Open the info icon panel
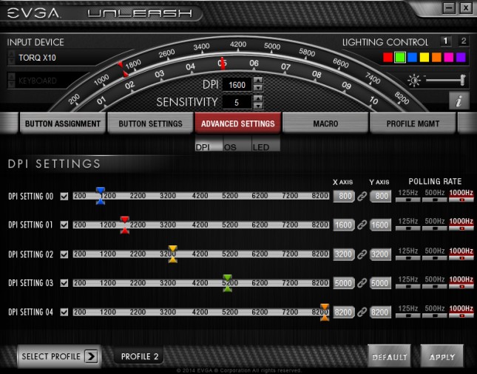 click(x=459, y=101)
